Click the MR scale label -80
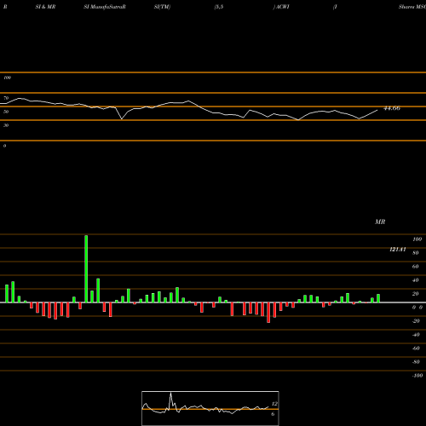The image size is (426, 426). coord(416,362)
